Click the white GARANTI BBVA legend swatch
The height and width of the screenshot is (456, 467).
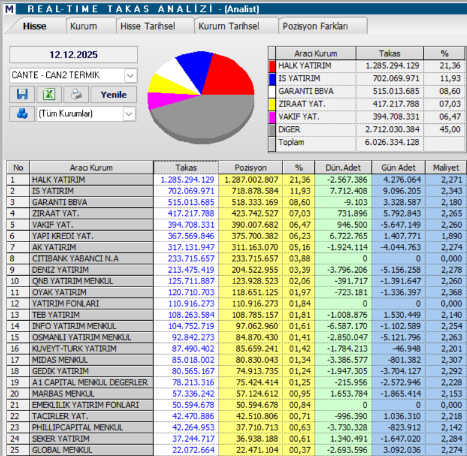[x=272, y=92]
